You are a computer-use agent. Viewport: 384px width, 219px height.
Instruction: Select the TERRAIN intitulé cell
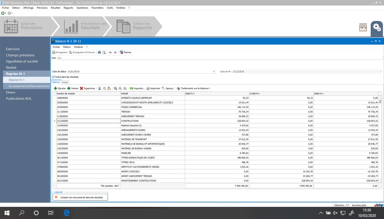tap(152, 112)
